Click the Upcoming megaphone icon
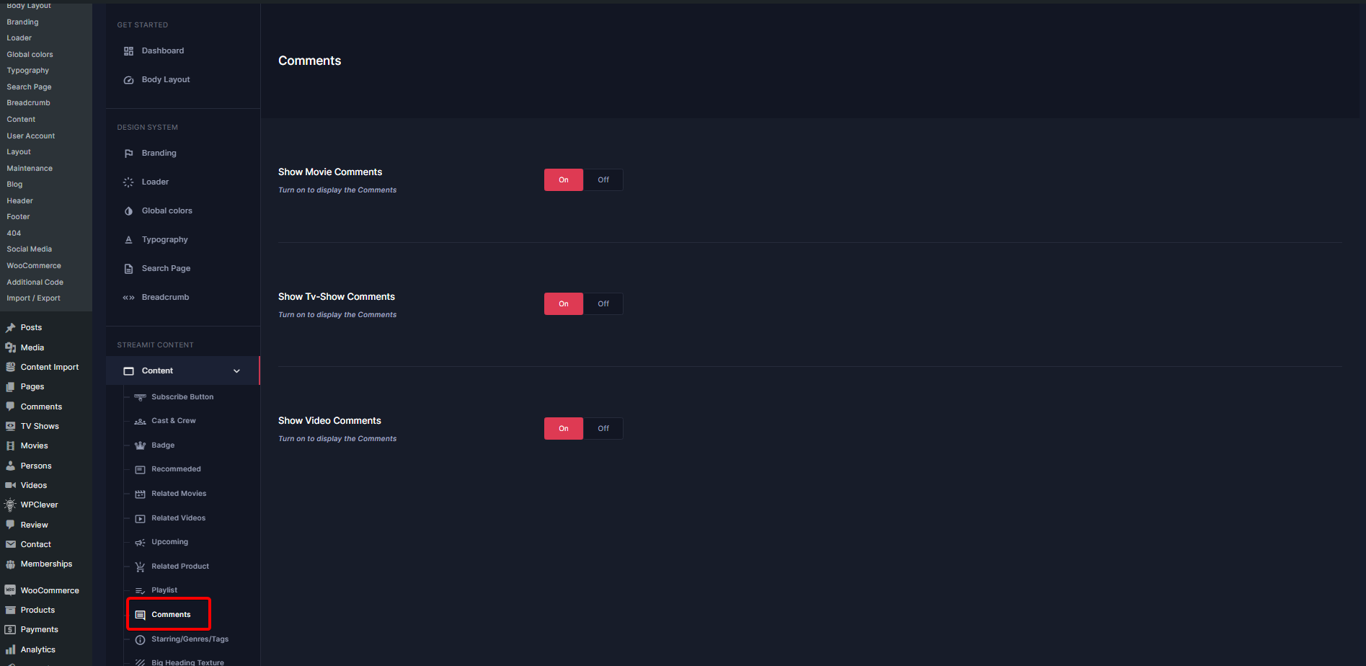Viewport: 1366px width, 666px height. (140, 543)
